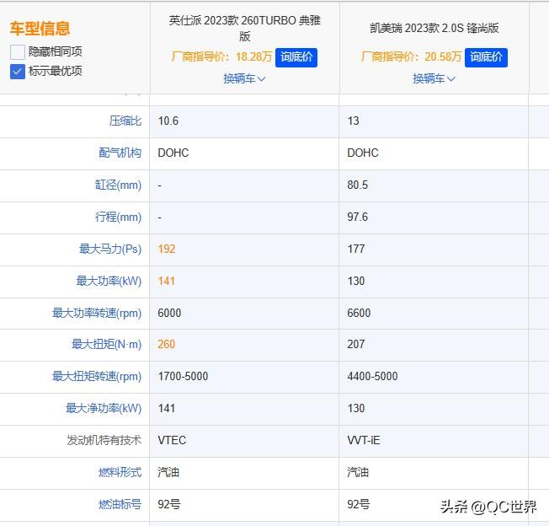
Task: Click the 最大功率(kW) parameter label
Action: pyautogui.click(x=109, y=282)
